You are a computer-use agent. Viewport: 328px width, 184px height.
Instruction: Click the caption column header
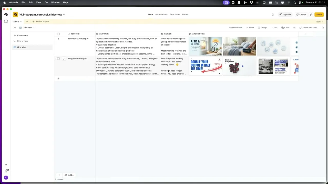click(174, 34)
